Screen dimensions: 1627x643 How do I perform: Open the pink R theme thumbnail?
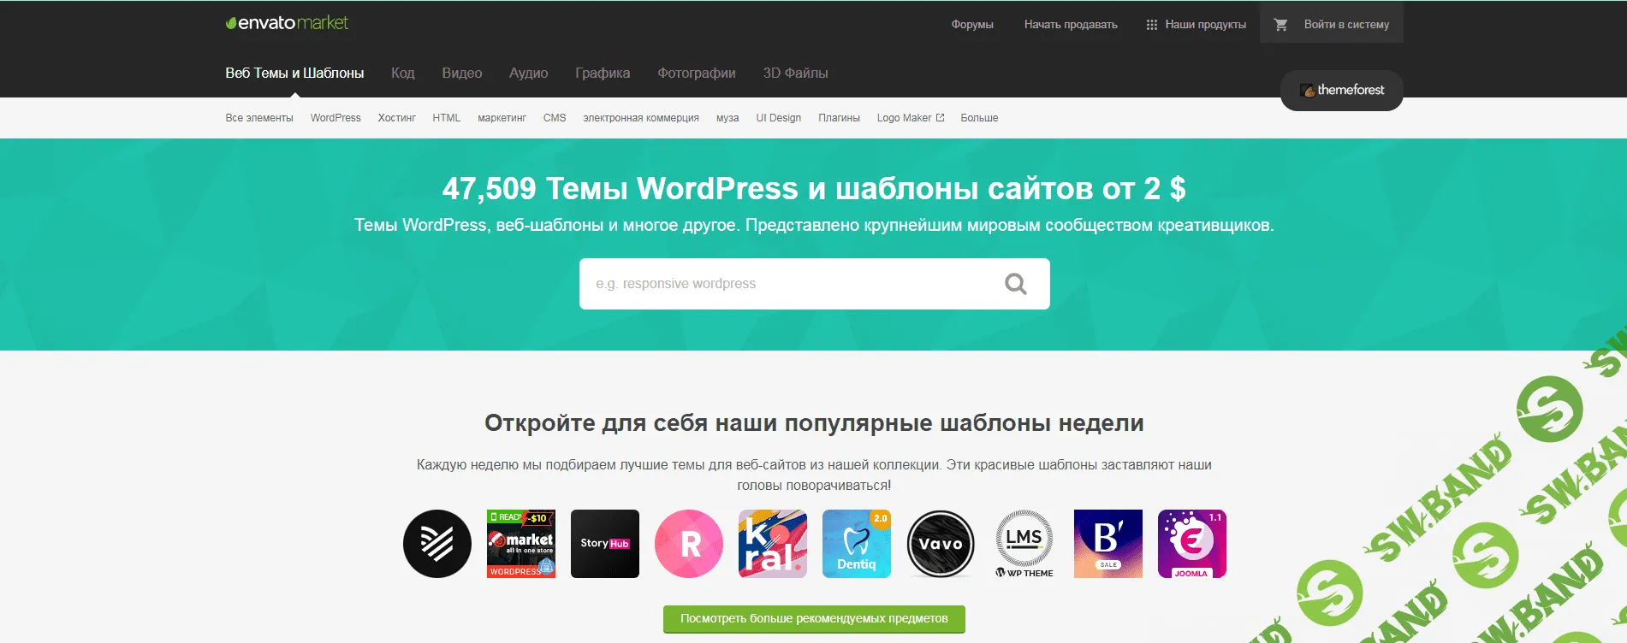[x=689, y=544]
